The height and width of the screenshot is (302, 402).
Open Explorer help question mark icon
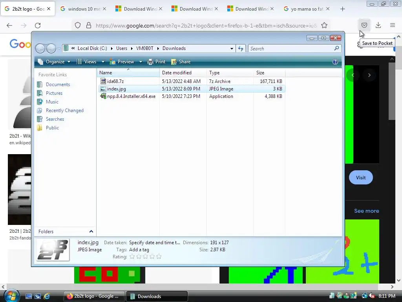[x=335, y=62]
